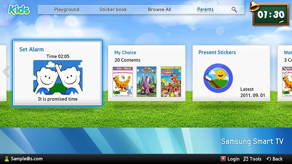Open the Parents tab

coord(205,9)
